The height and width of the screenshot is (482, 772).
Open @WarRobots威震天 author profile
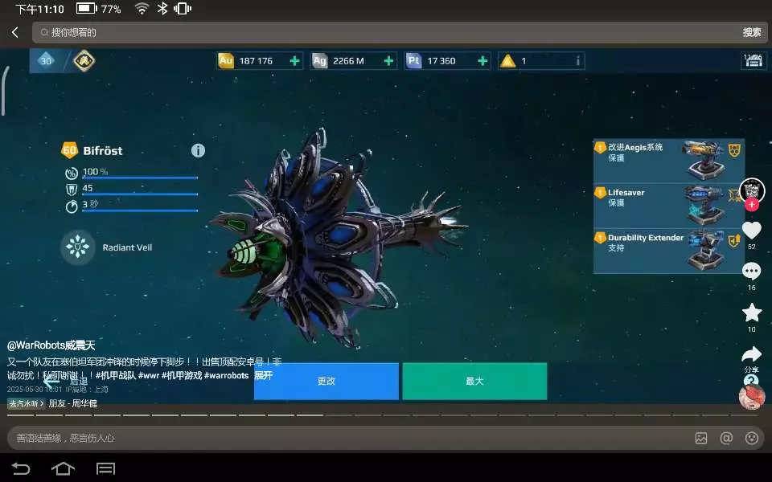click(x=51, y=345)
